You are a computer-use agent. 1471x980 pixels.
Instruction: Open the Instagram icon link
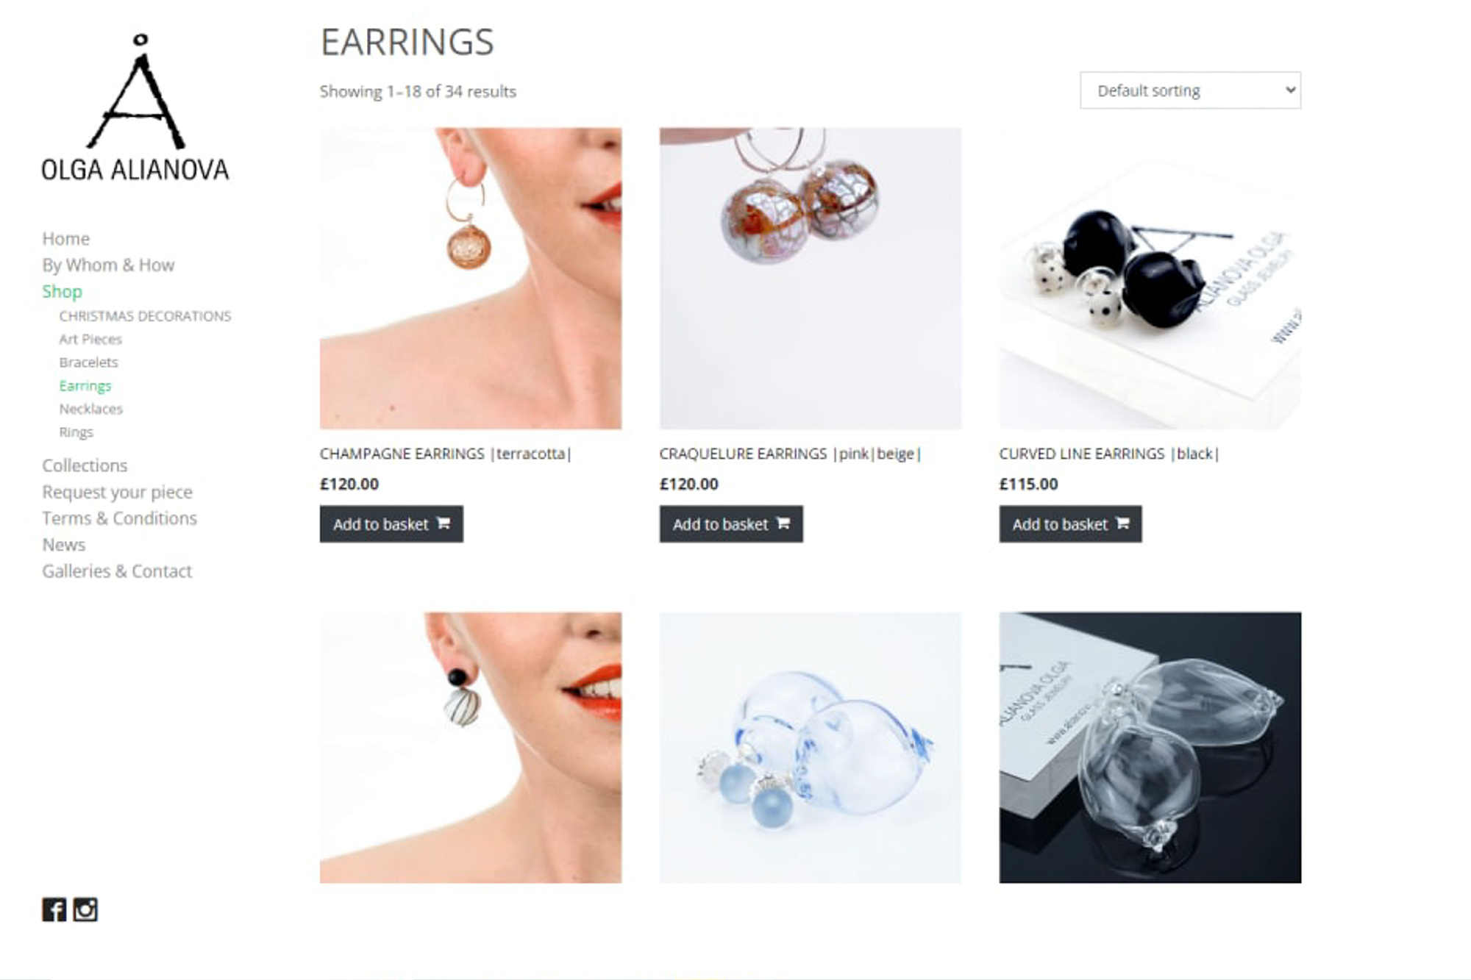[x=85, y=909]
